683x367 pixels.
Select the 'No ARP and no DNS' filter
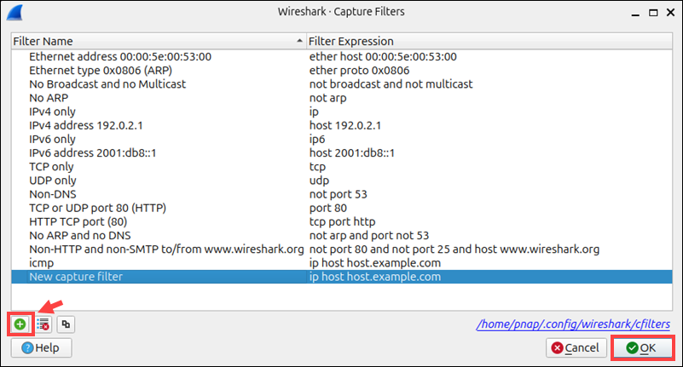point(80,236)
